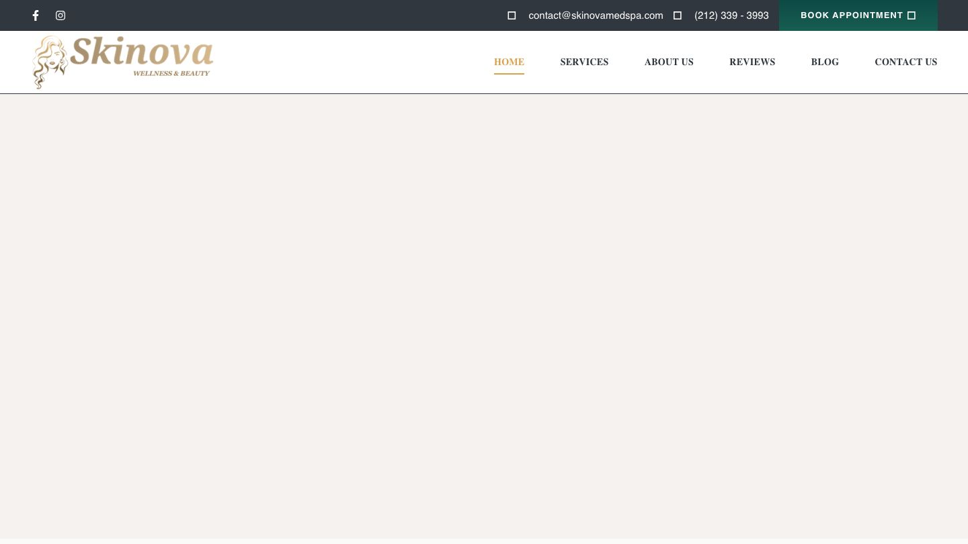Click the Skinova wordmark in the logo

pos(142,52)
